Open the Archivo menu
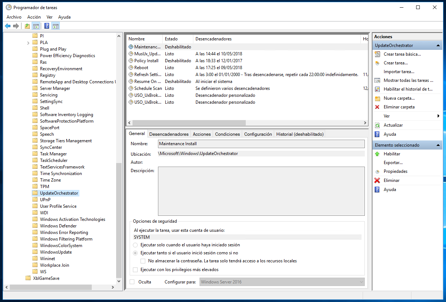This screenshot has height=302, width=446. pos(14,17)
